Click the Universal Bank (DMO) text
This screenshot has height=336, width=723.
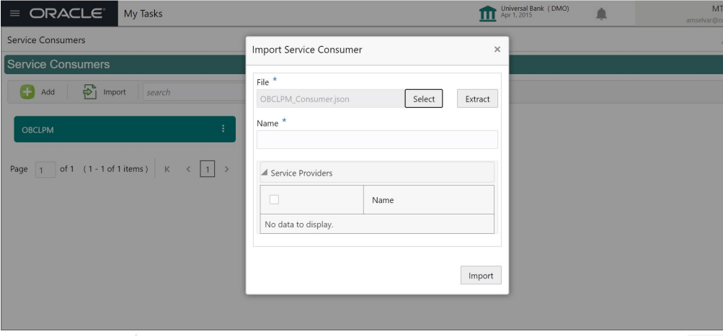pos(535,9)
